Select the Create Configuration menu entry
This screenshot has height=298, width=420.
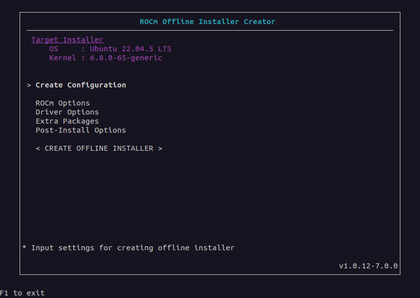80,85
